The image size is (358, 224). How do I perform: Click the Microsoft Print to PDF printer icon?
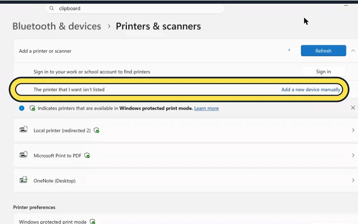pyautogui.click(x=23, y=155)
